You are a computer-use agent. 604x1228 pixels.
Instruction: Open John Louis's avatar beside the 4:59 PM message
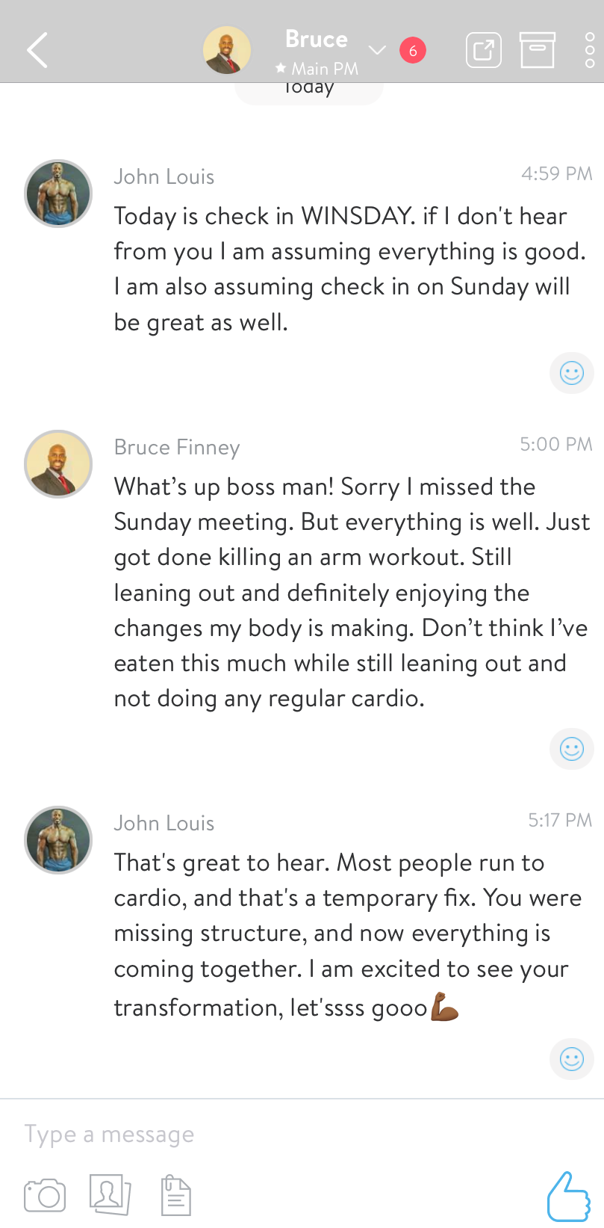click(58, 194)
